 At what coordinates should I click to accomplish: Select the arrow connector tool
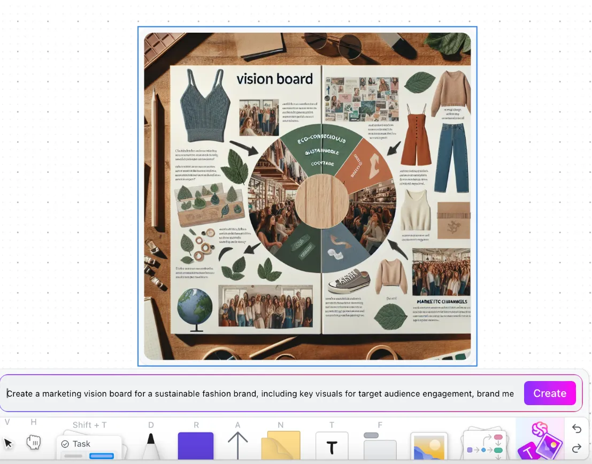(237, 446)
